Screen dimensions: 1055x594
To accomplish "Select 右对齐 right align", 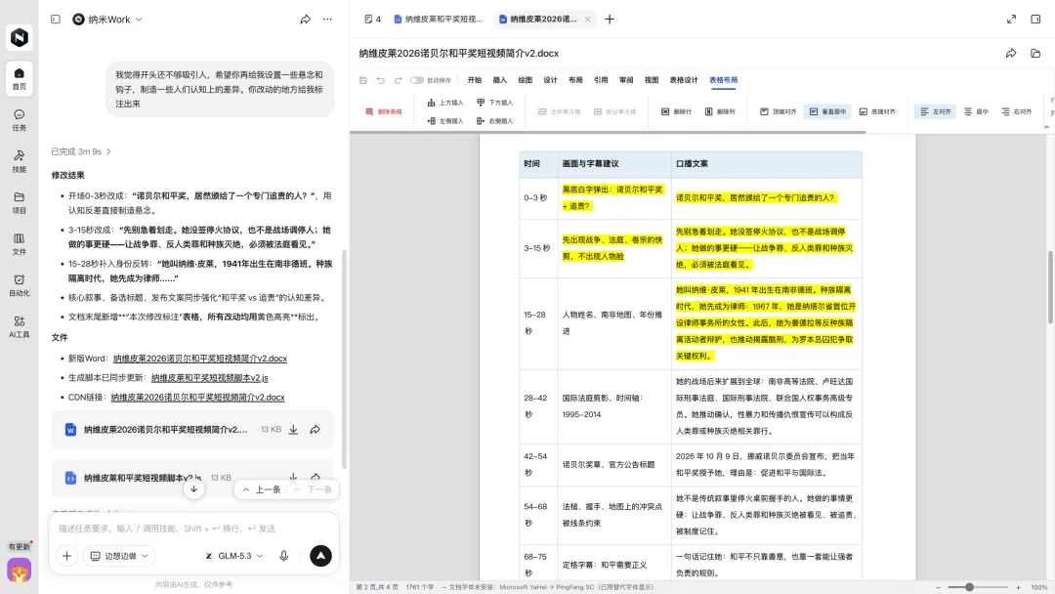I will pyautogui.click(x=1017, y=111).
